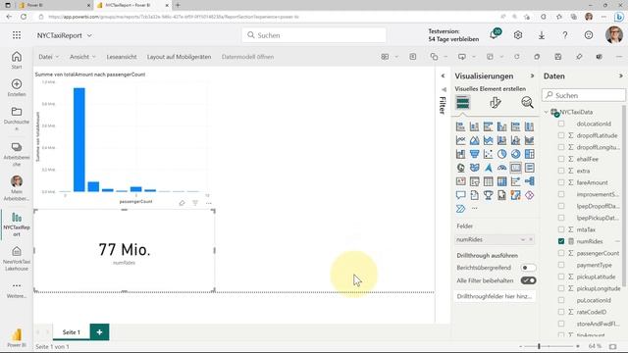Viewport: 628px width, 353px height.
Task: Select the decomposition tree visualization
Action: click(x=529, y=181)
